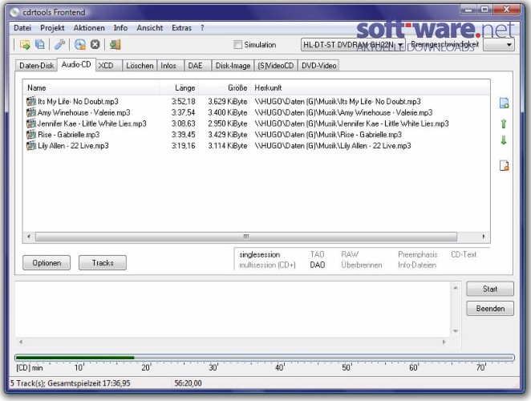Open the Extras menu
Screen dimensions: 531x401
pyautogui.click(x=181, y=28)
